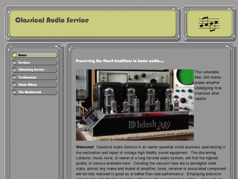
Task: View the Photo Album page
Action: click(x=34, y=84)
